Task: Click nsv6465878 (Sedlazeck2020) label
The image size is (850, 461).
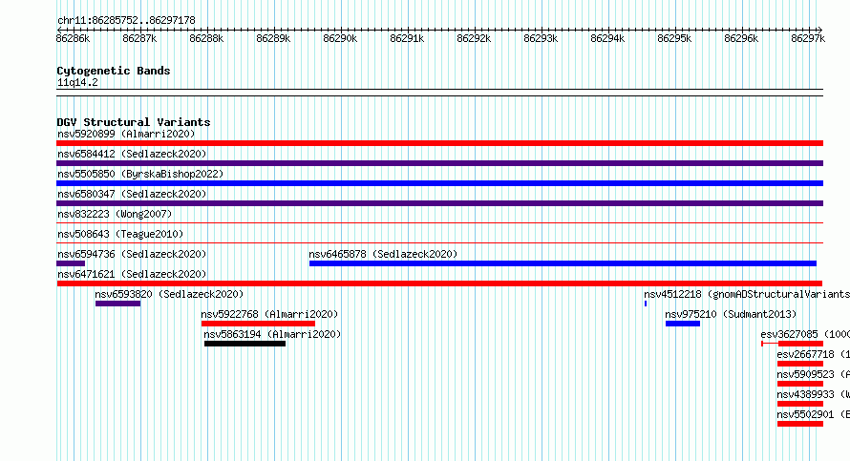Action: pos(383,254)
